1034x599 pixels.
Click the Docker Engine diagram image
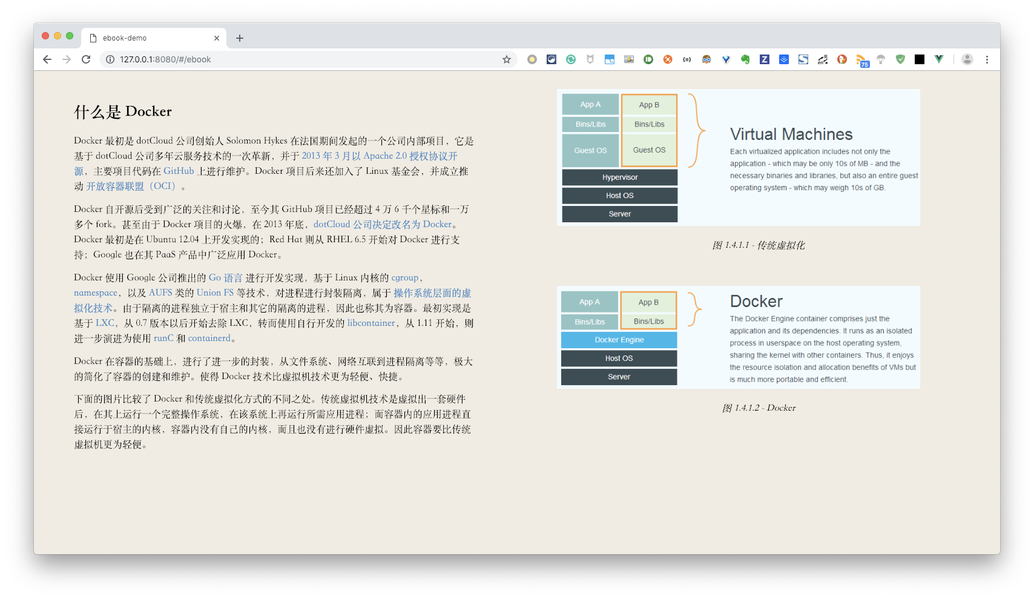(739, 337)
